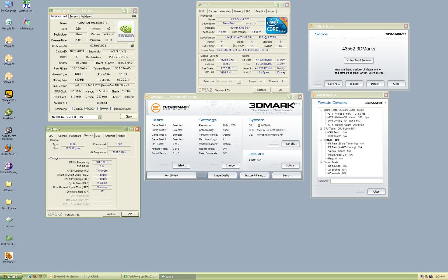Click Change... settings button in 3DMark03
This screenshot has height=280, width=448.
coord(231,165)
